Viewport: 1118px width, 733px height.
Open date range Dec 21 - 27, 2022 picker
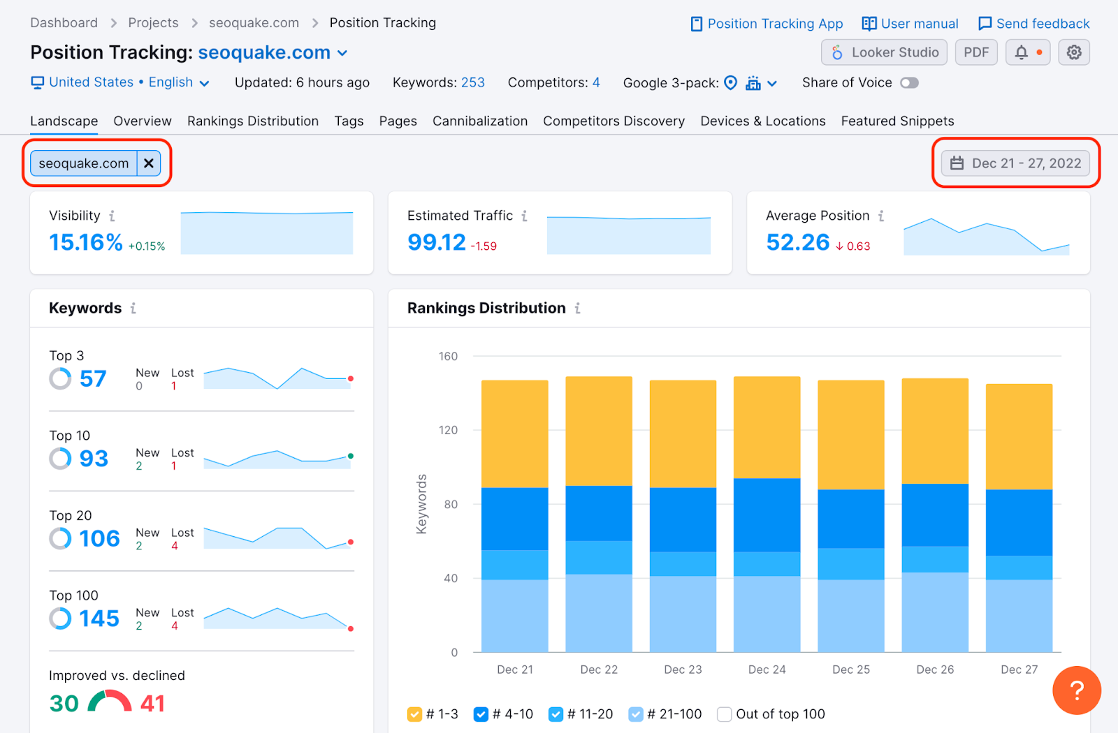coord(1015,163)
